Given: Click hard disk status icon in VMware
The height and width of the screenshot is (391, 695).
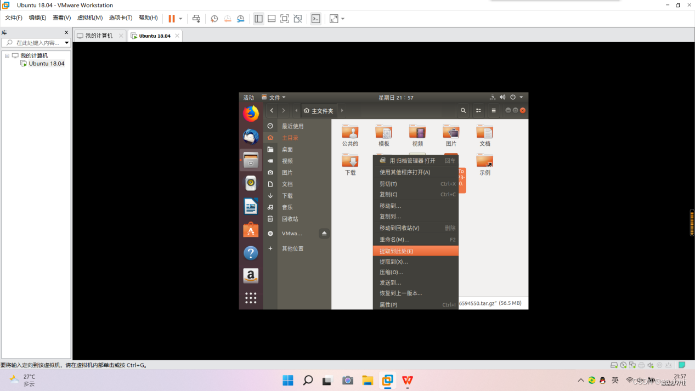Looking at the screenshot, I should click(614, 365).
